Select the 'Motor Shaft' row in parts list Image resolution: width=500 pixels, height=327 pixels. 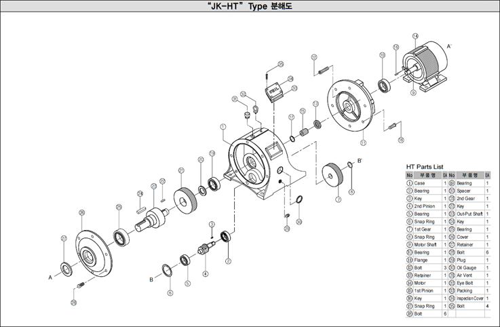point(423,245)
